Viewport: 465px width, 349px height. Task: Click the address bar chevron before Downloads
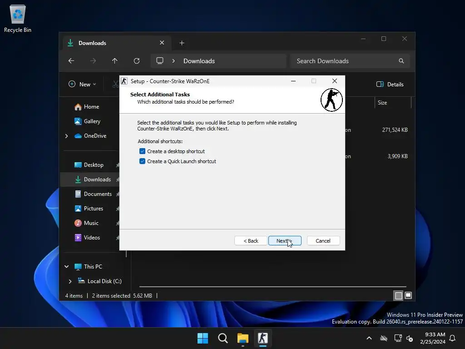tap(173, 61)
